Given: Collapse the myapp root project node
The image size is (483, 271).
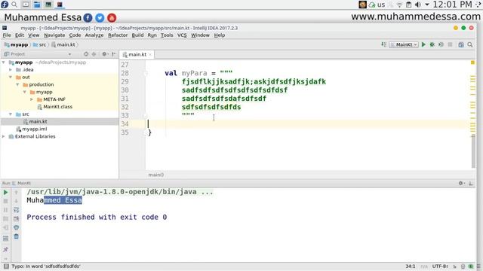Looking at the screenshot, I should tap(4, 62).
